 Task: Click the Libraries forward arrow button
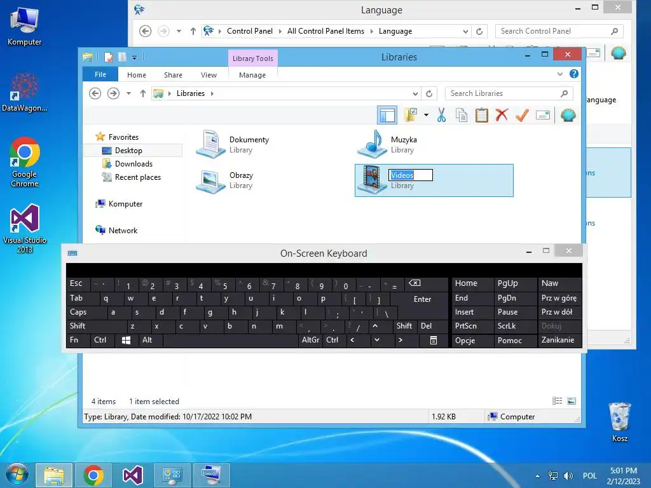[x=113, y=93]
